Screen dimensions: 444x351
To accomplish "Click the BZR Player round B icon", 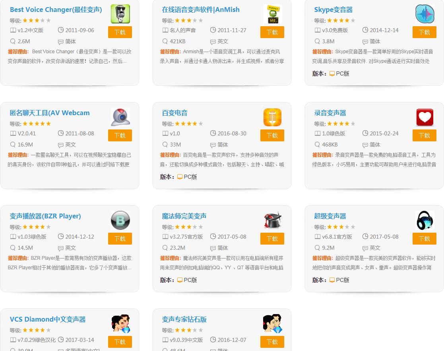I will click(x=120, y=220).
